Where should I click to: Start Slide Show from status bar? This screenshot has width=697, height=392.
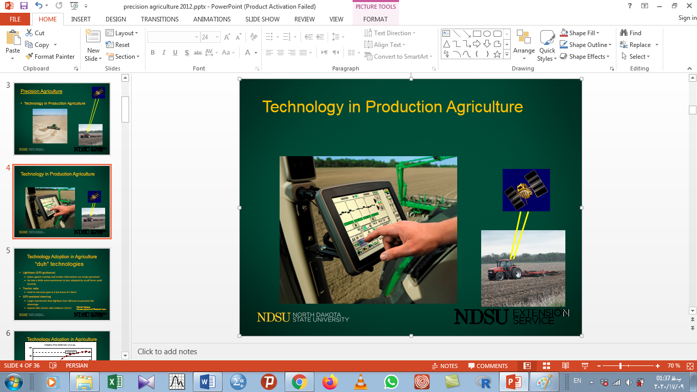click(585, 366)
